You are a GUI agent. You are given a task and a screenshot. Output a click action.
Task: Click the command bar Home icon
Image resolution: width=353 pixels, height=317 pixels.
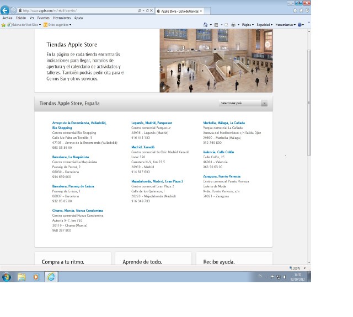[205, 25]
